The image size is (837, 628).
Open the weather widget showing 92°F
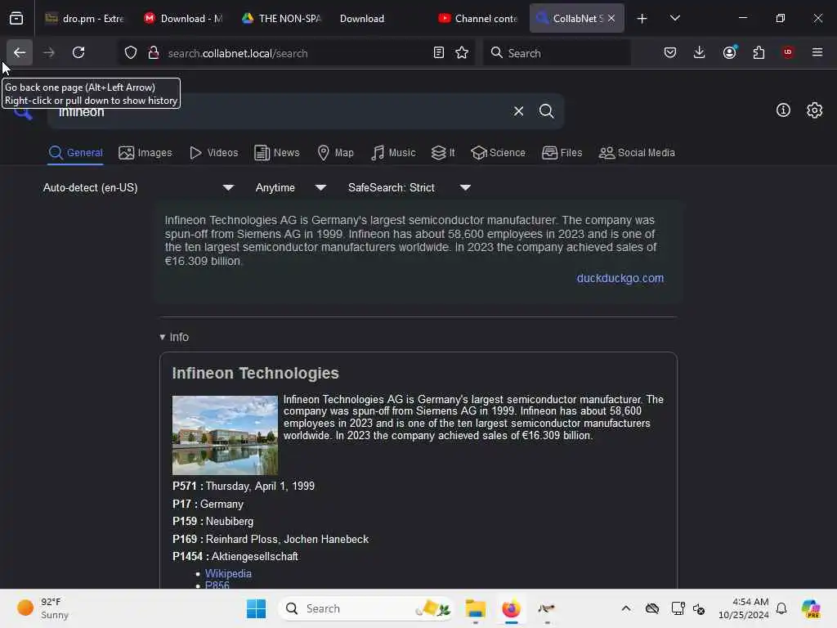43,608
